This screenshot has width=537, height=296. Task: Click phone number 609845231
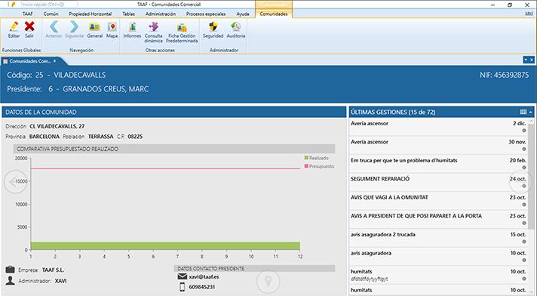(x=202, y=287)
